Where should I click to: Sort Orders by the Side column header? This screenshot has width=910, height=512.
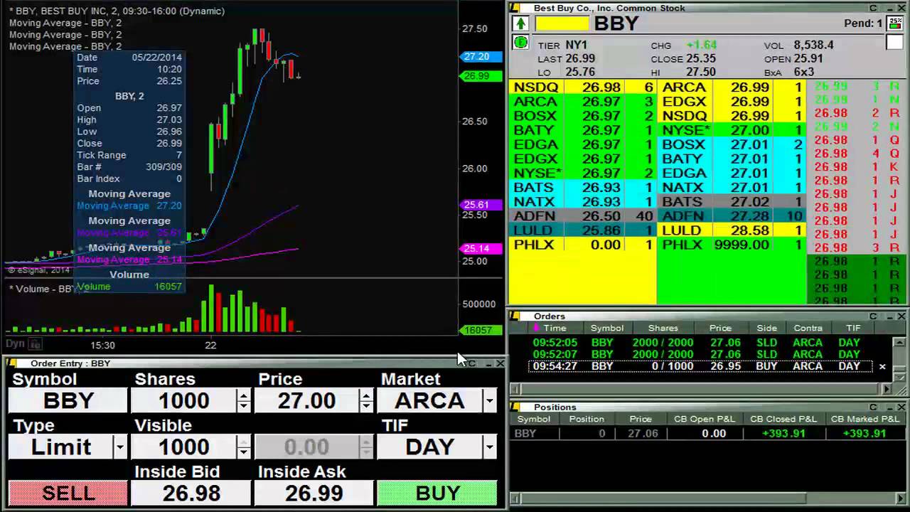[x=766, y=328]
